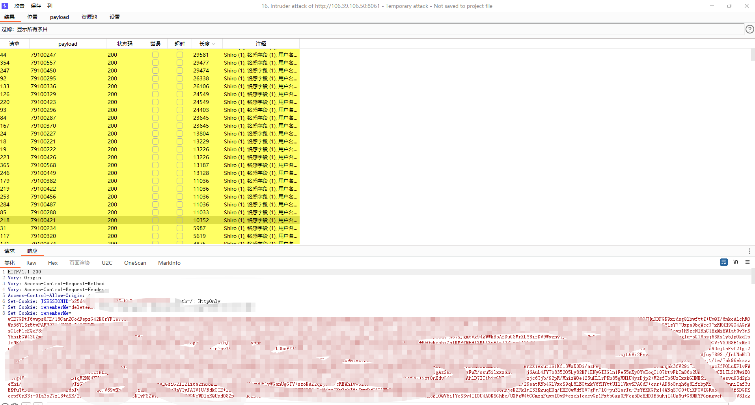Click the length value 13804
The image size is (755, 405).
pyautogui.click(x=201, y=134)
